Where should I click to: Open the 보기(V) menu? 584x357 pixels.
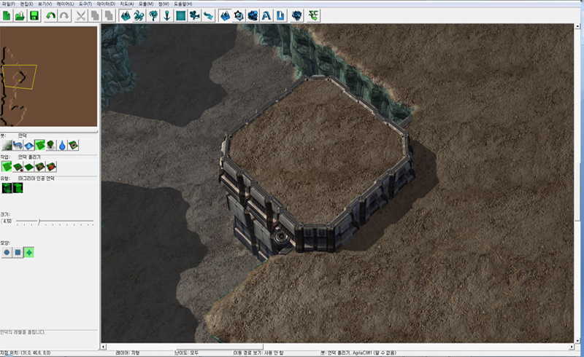(x=45, y=4)
